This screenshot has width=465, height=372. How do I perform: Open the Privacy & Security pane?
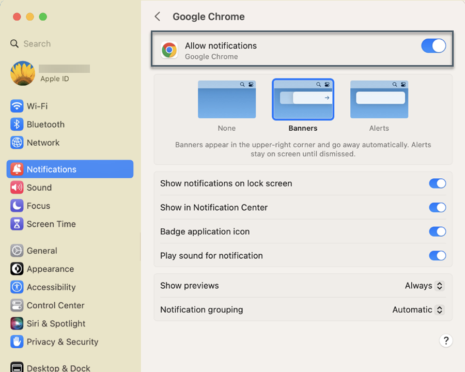coord(70,342)
